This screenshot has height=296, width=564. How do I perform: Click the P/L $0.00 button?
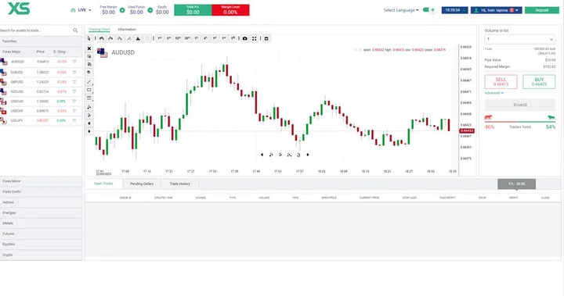[516, 184]
